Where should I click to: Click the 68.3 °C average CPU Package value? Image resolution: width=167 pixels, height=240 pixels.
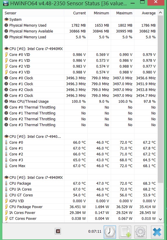tap(149, 184)
